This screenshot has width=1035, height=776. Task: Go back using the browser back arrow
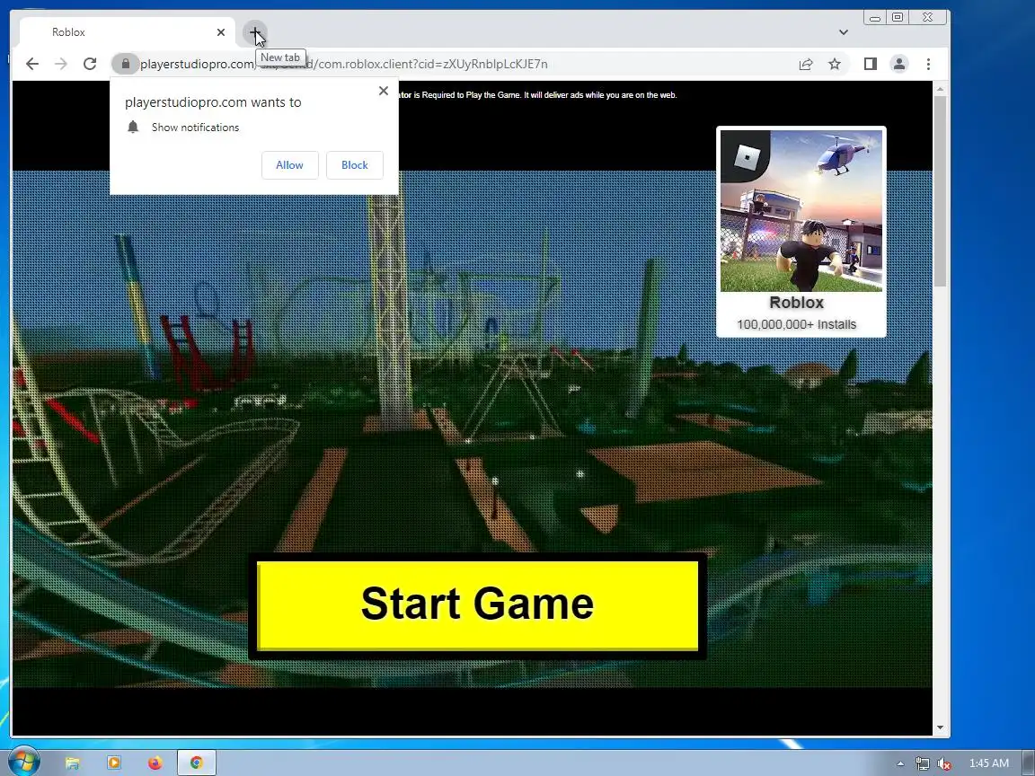(31, 64)
